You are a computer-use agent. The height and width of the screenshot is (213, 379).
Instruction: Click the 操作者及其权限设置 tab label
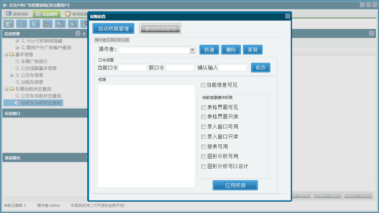point(112,40)
